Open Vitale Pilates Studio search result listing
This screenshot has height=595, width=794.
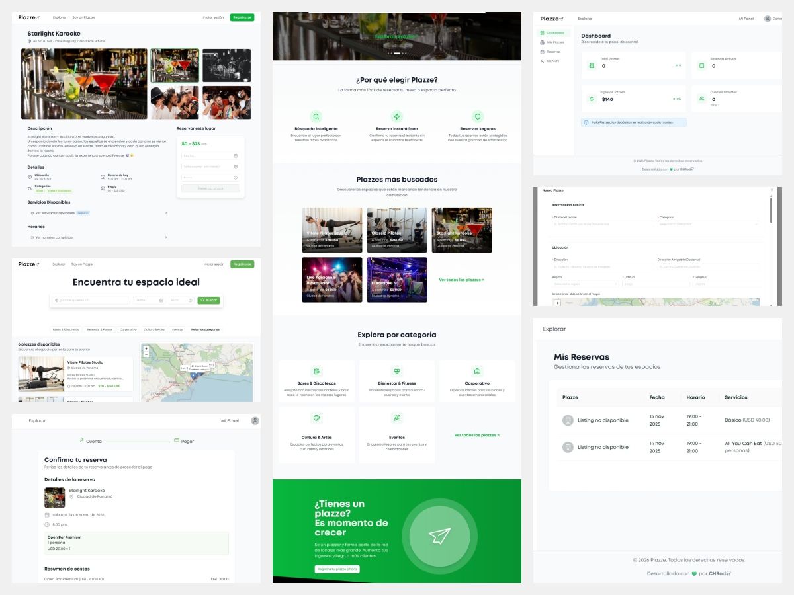click(75, 374)
